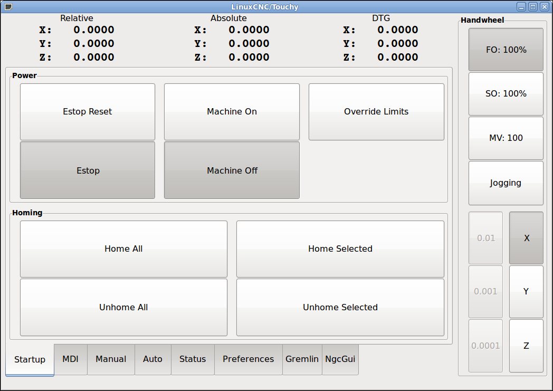Switch to the Manual tab
553x391 pixels.
[x=111, y=359]
